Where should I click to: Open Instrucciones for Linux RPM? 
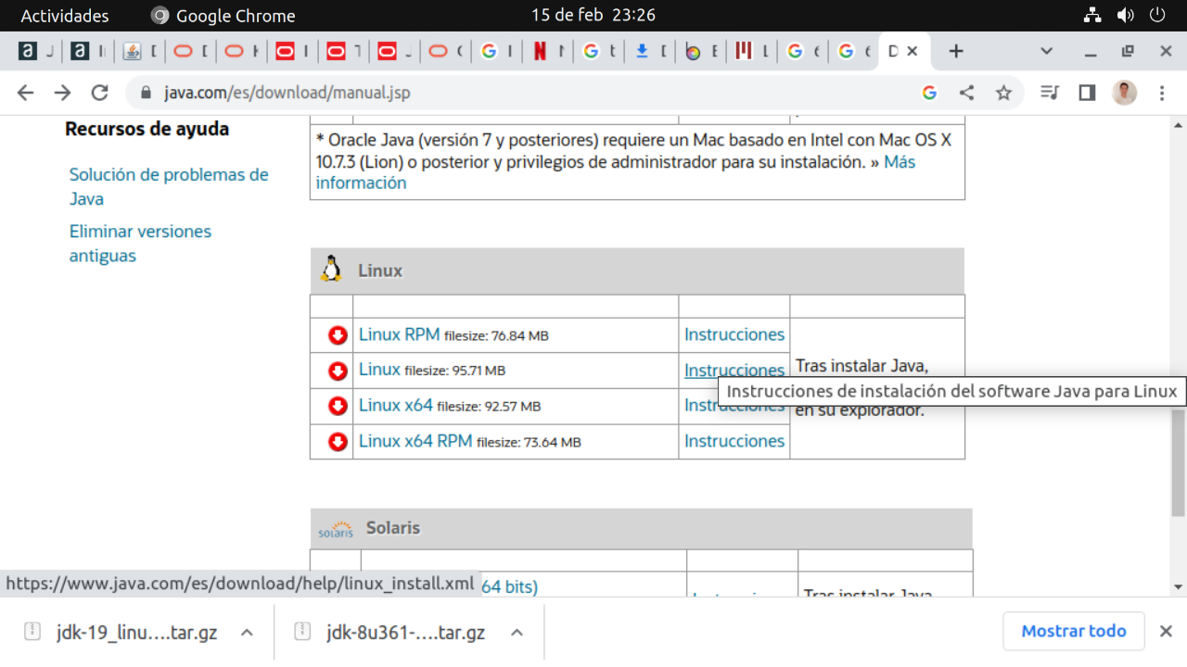point(734,334)
